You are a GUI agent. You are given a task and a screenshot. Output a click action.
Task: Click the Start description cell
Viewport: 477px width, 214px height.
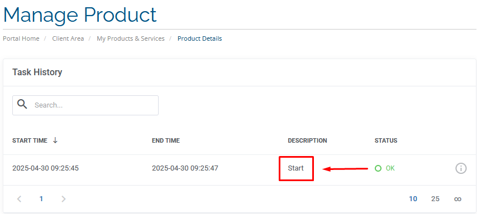pyautogui.click(x=295, y=168)
